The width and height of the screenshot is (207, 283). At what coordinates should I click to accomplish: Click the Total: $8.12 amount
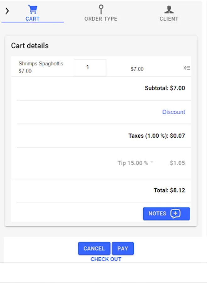tap(169, 190)
